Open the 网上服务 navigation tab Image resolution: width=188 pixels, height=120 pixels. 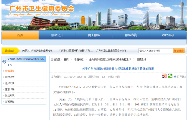pyautogui.click(x=94, y=35)
